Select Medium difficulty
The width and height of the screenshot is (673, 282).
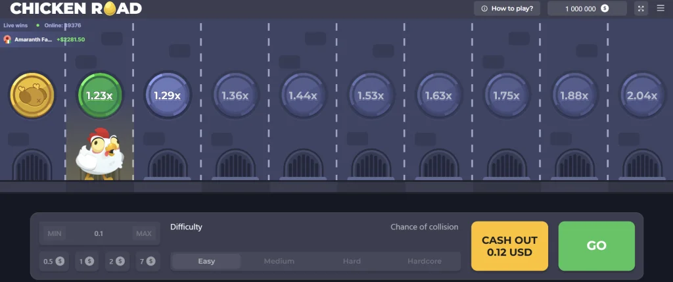click(279, 261)
